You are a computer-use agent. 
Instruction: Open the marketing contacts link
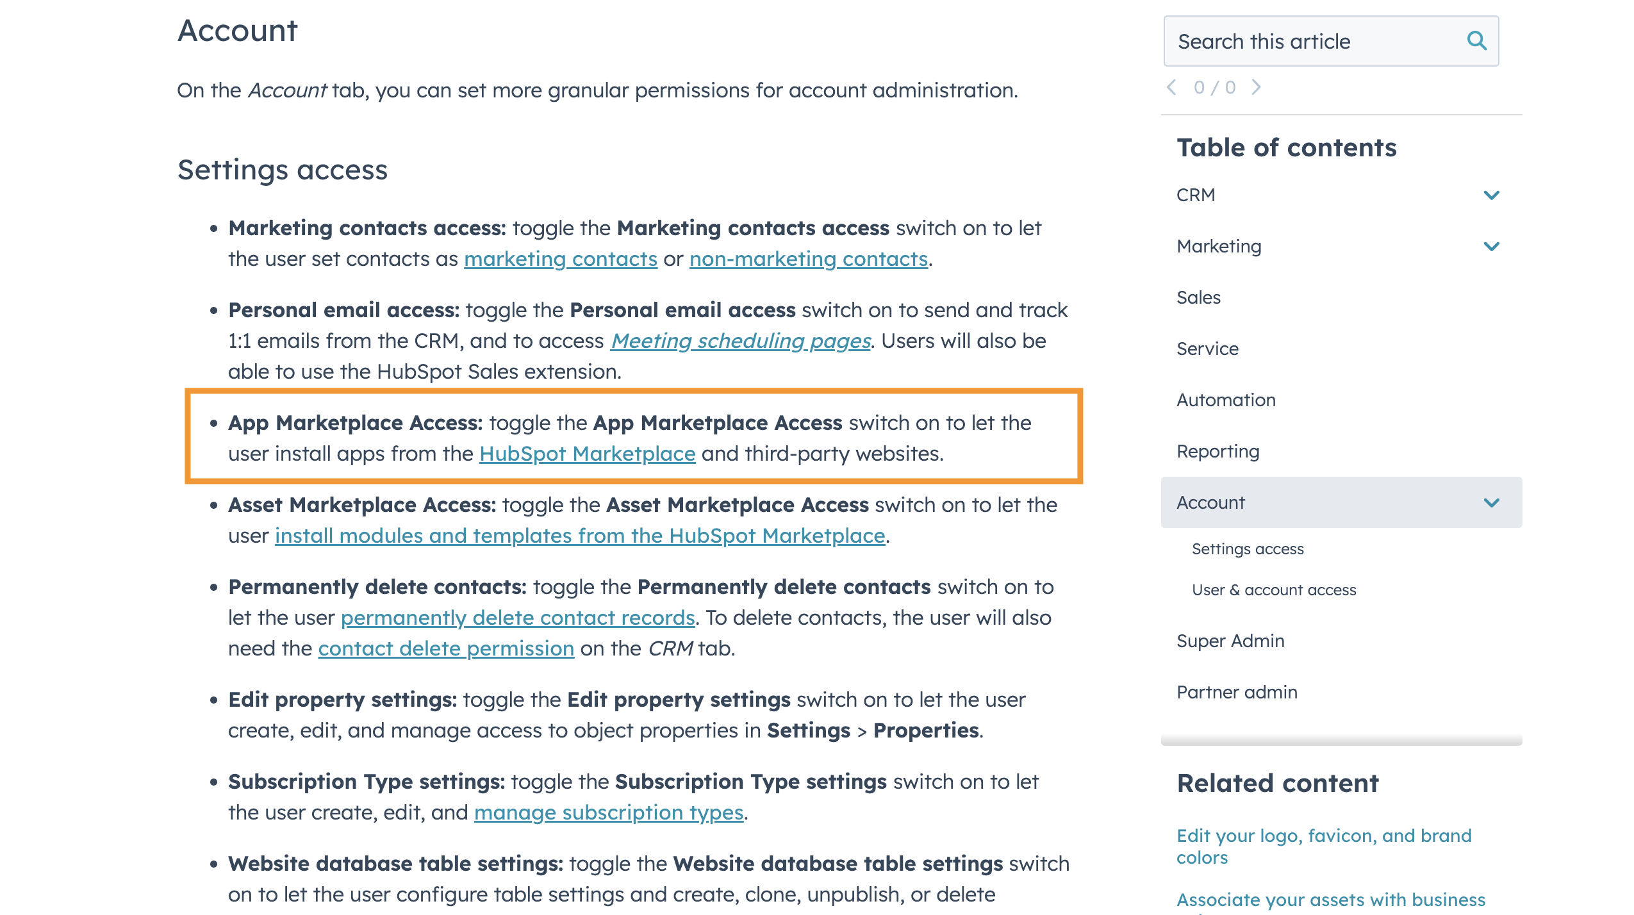click(x=560, y=259)
